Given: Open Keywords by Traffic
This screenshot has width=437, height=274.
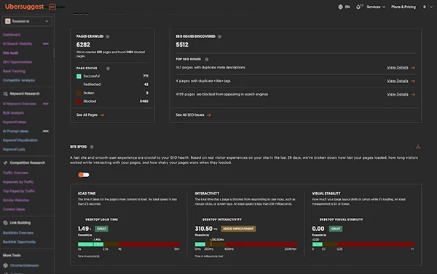Looking at the screenshot, I should 18,182.
